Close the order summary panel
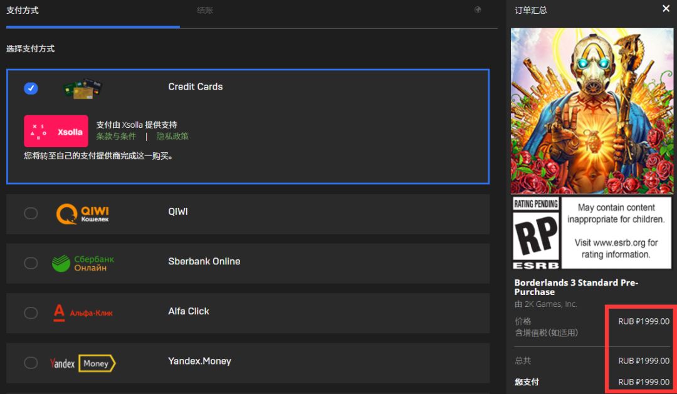Image resolution: width=677 pixels, height=394 pixels. click(666, 9)
